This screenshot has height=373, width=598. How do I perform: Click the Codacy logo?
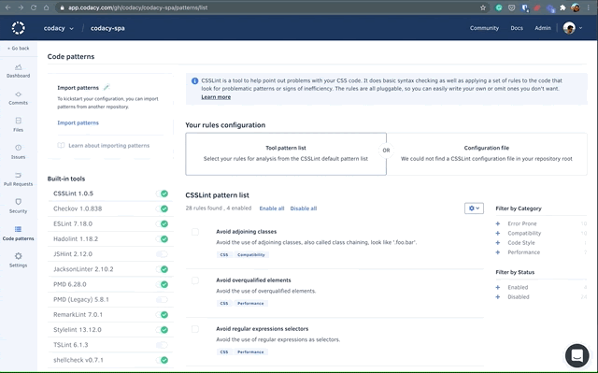point(18,28)
